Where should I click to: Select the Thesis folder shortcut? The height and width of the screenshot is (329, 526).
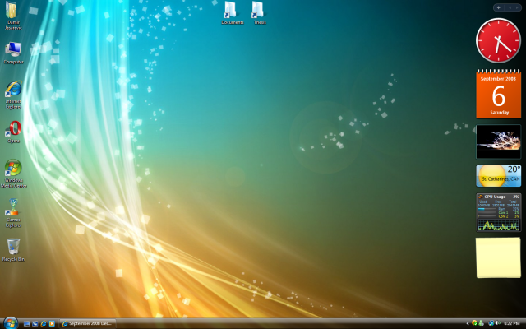coord(259,13)
